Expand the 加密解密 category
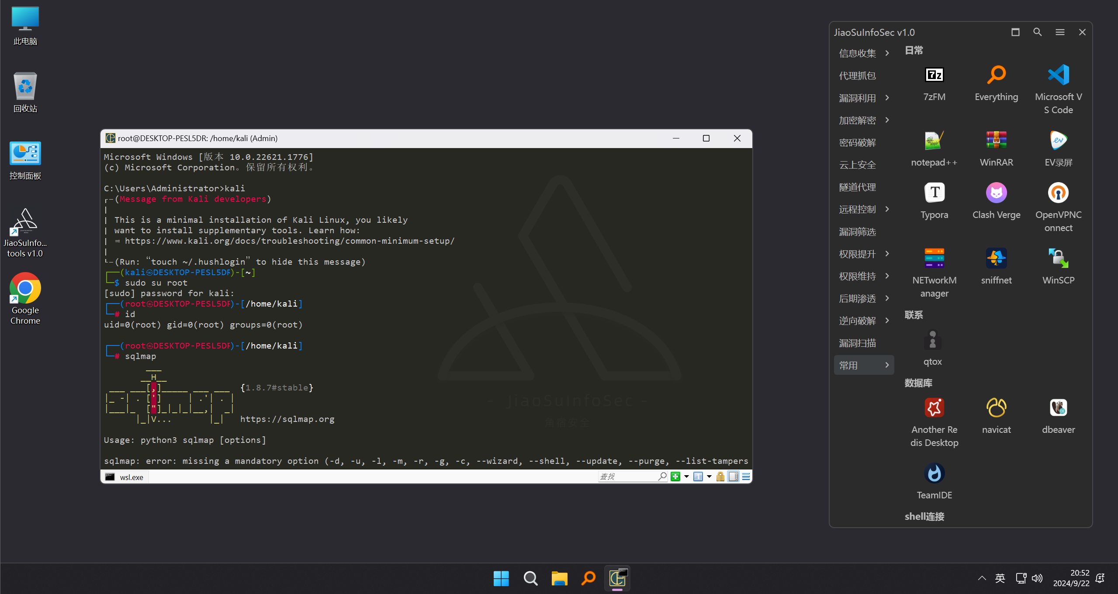Viewport: 1118px width, 594px height. click(x=864, y=120)
